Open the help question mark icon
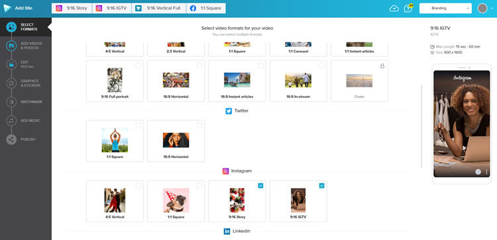497x240 pixels. pyautogui.click(x=408, y=8)
